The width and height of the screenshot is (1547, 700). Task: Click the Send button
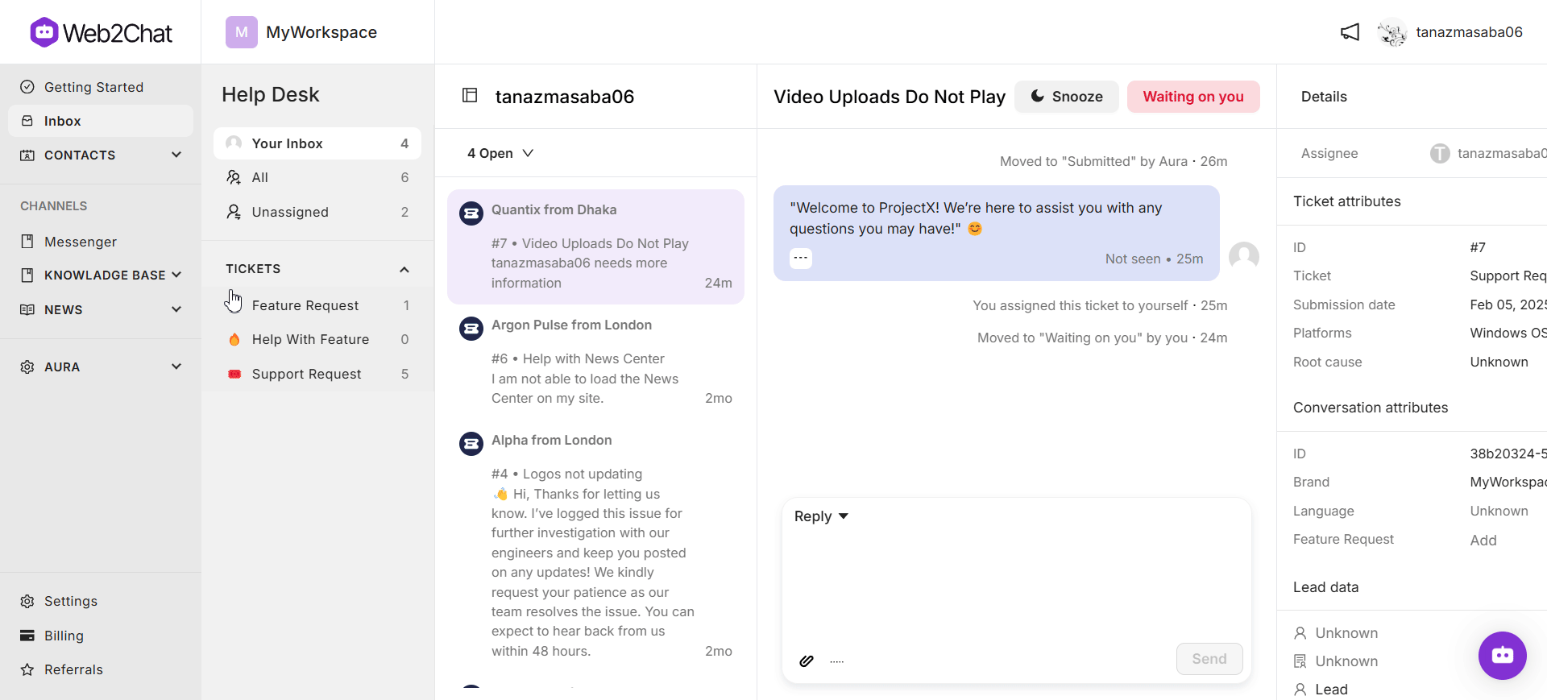[1209, 659]
